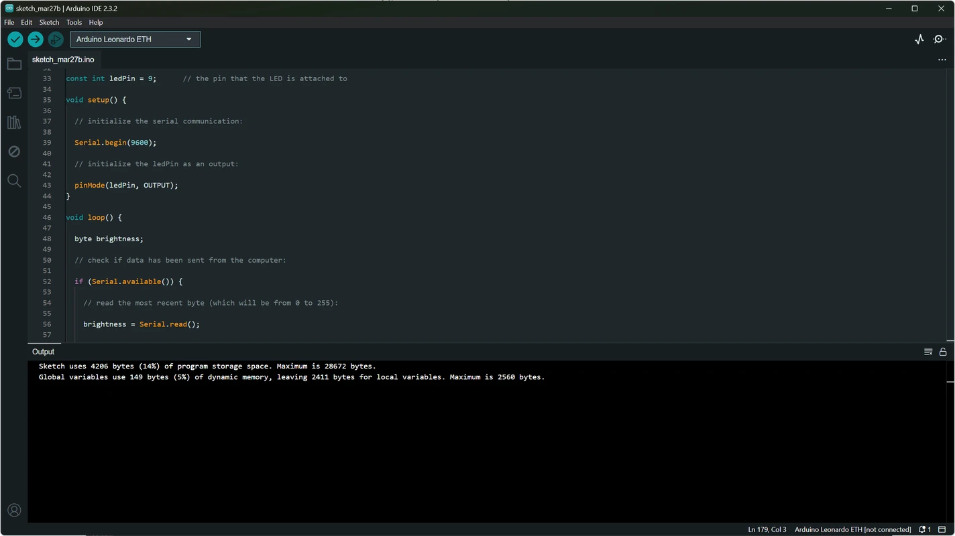Viewport: 955px width, 536px height.
Task: Click the Verify sketch checkmark button
Action: tap(15, 40)
